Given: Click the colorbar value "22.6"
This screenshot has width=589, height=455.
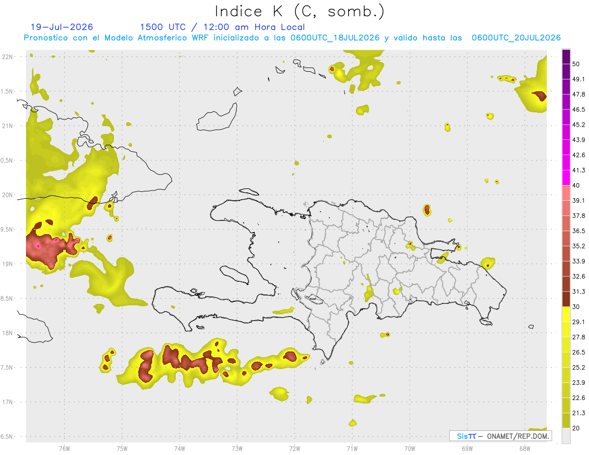Looking at the screenshot, I should pos(579,398).
